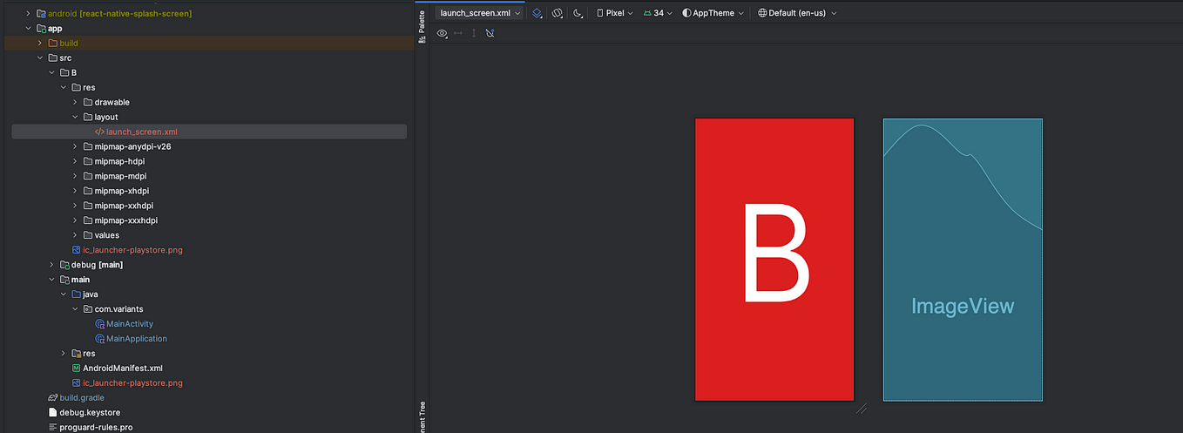Toggle the autoconnect magnet icon
This screenshot has width=1183, height=433.
pos(490,33)
